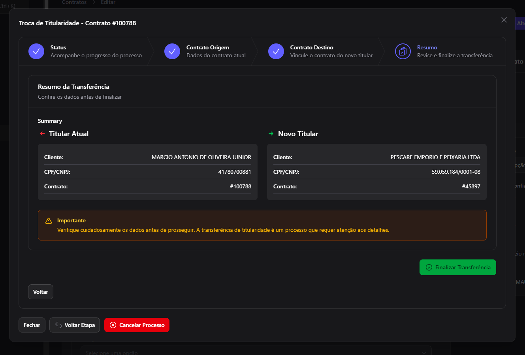Screen dimensions: 525x355
Task: Click the warning triangle in Importante alert
Action: [49, 221]
